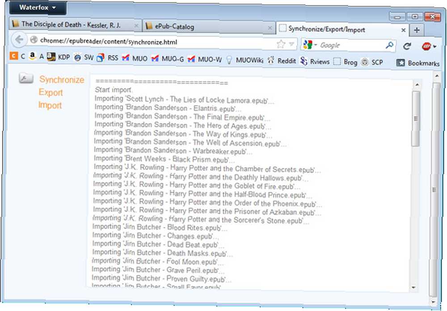
Task: Open the SW bookmark
Action: (x=84, y=57)
